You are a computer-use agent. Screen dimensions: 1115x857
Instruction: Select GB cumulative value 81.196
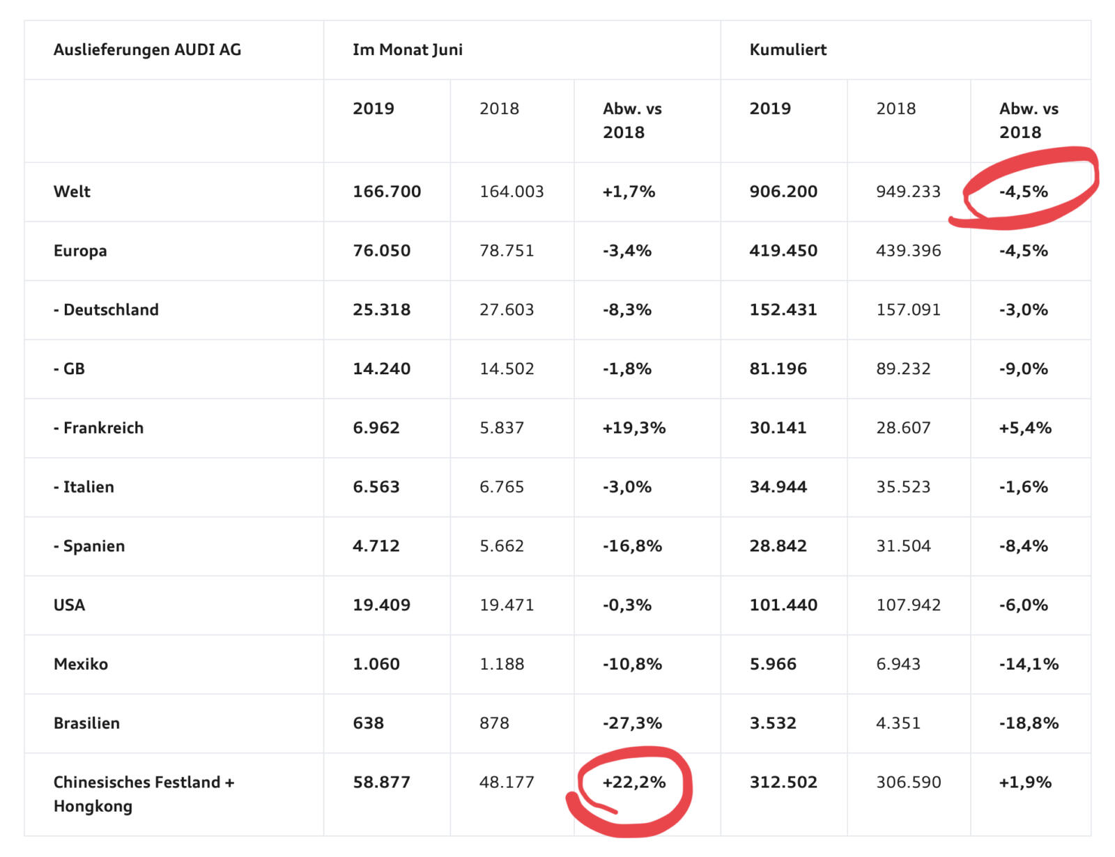[x=778, y=369]
